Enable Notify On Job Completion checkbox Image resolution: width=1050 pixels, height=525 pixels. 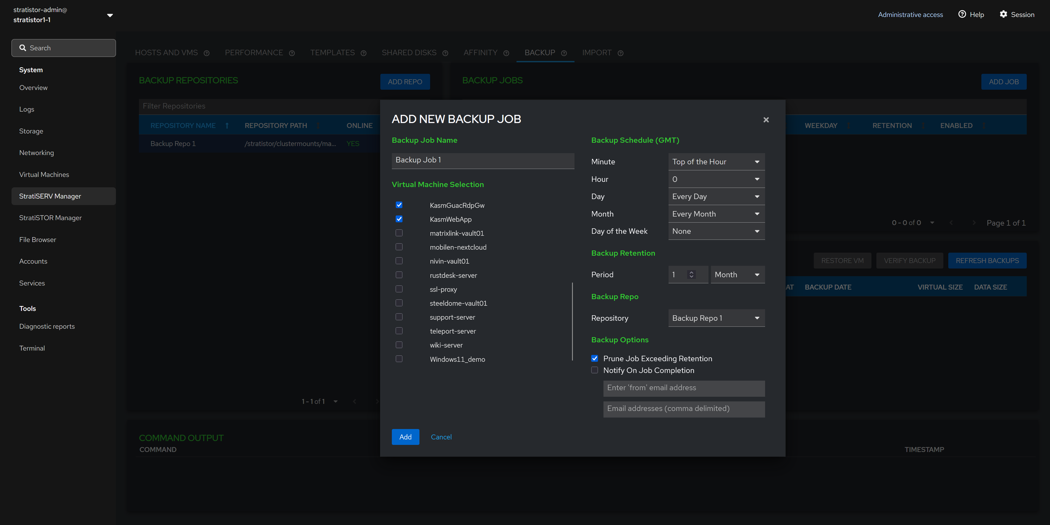click(595, 370)
